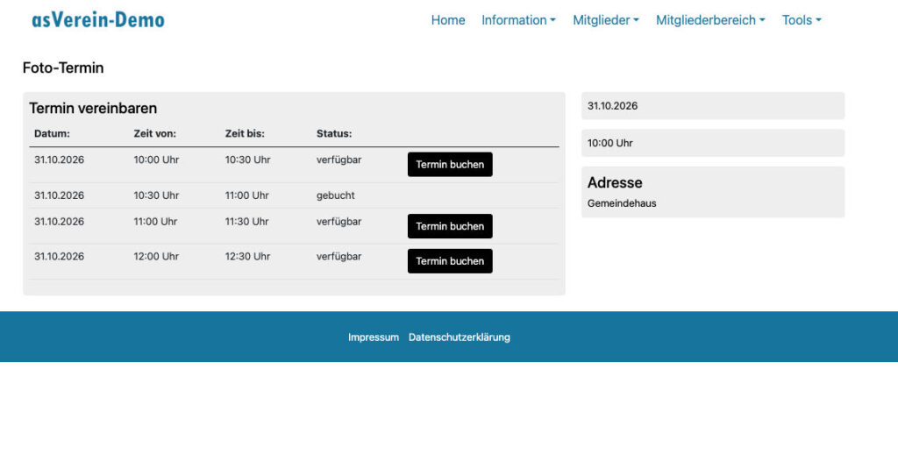Expand the Information dropdown menu
Viewport: 898px width, 454px height.
[x=518, y=20]
